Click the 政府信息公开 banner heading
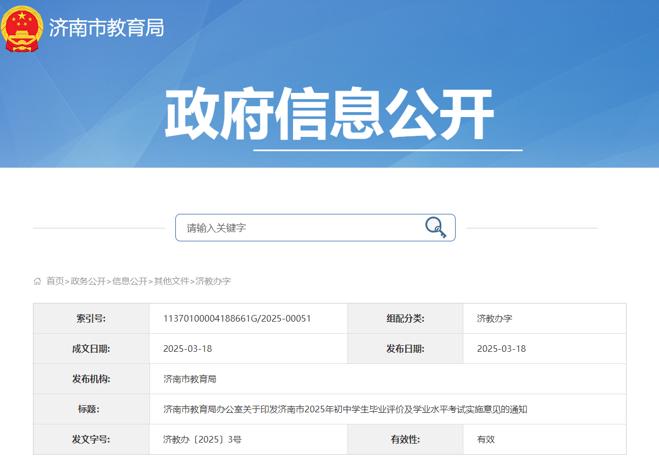Screen dimensions: 659x464 (x=330, y=113)
